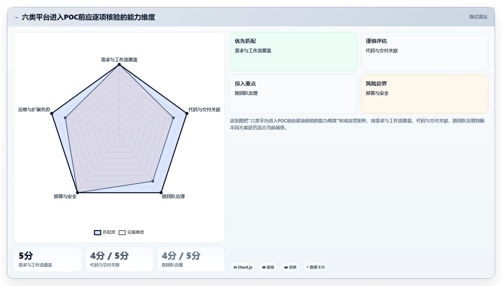Click 代码与交付关联 text in 谨慎评估 card
The width and height of the screenshot is (502, 286).
pos(382,51)
